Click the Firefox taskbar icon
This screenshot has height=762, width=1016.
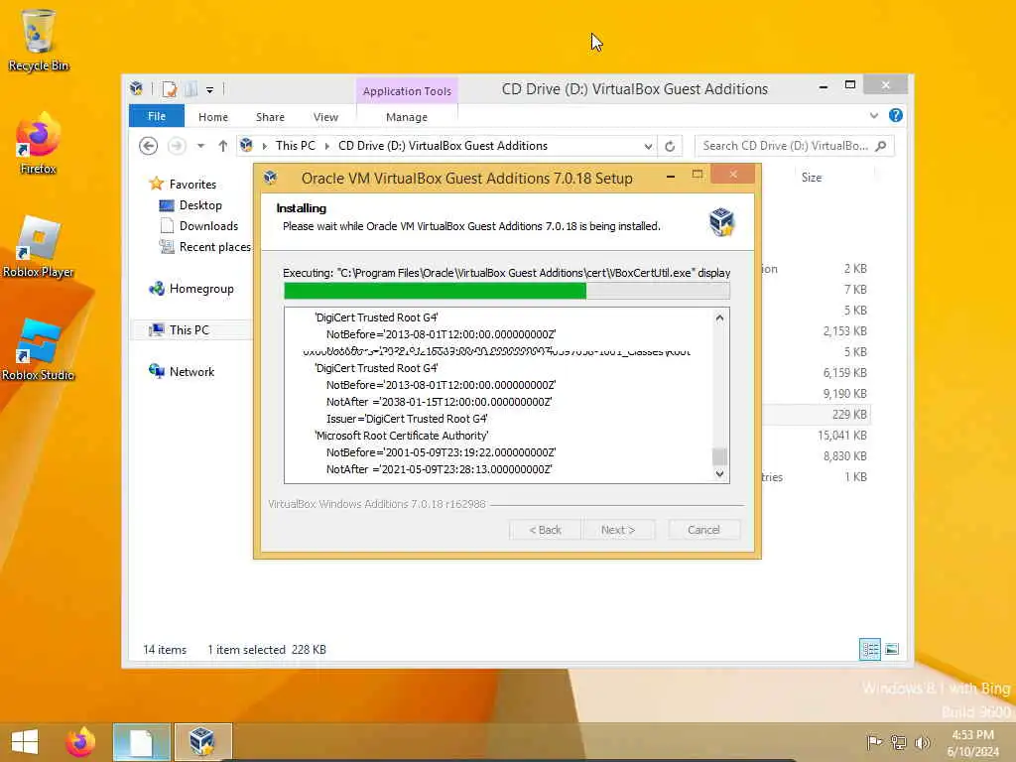coord(80,741)
